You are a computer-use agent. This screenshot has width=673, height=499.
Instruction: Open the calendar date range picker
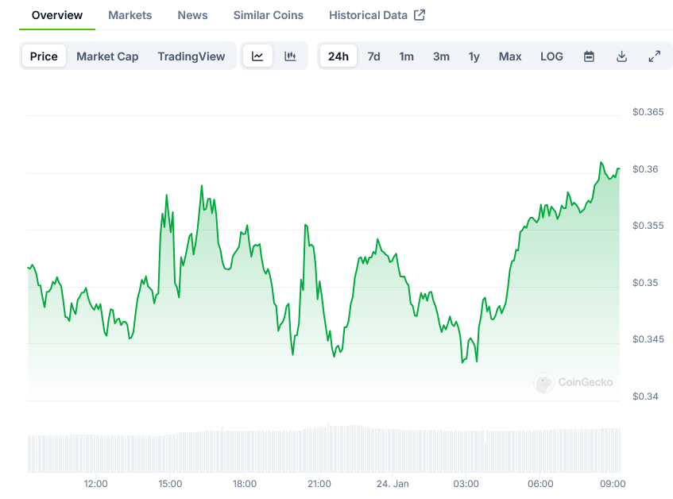tap(589, 56)
